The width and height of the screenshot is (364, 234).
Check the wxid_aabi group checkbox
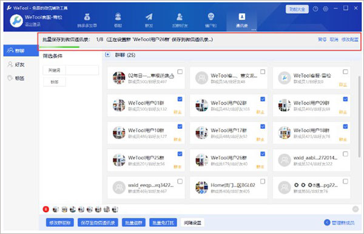(x=345, y=154)
